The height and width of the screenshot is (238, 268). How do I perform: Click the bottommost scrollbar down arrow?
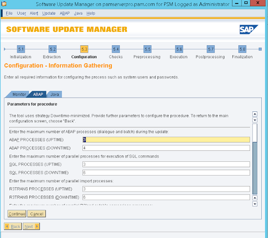pos(255,204)
